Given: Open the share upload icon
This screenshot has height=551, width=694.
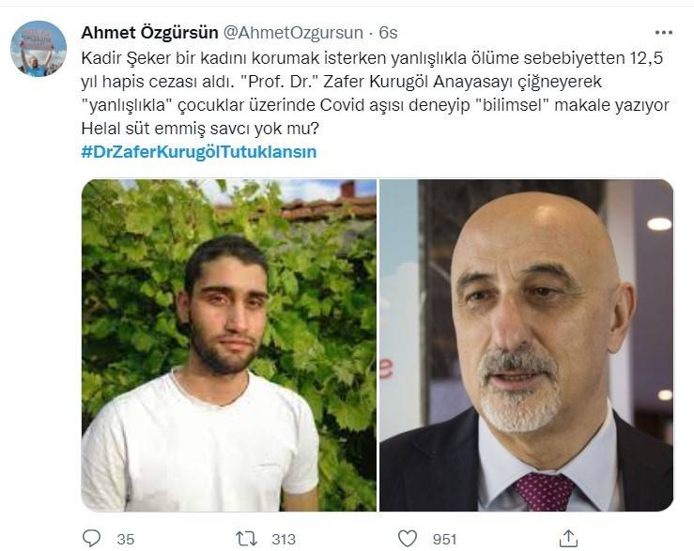Looking at the screenshot, I should (x=569, y=538).
